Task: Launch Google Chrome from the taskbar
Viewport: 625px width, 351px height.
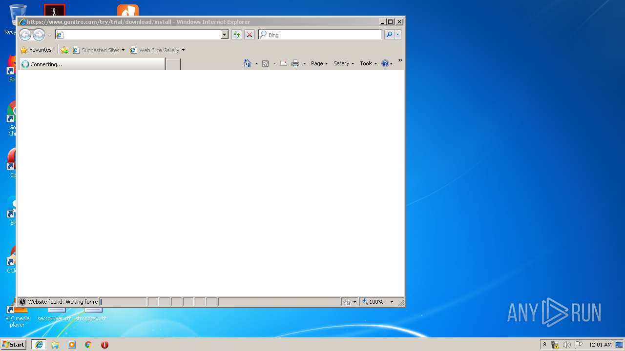Action: coord(88,345)
